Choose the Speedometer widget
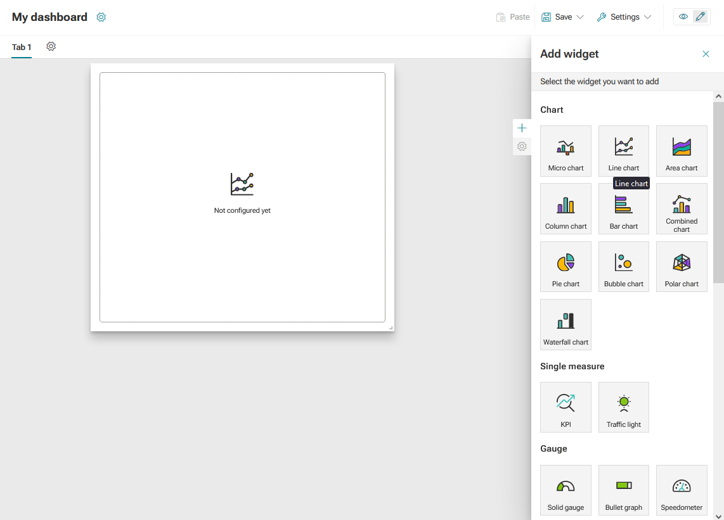The width and height of the screenshot is (724, 520). click(x=682, y=490)
